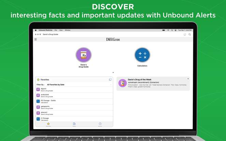Screen dimensions: 226x141
Task: Click the home icon in title bar
Action: click(x=185, y=34)
